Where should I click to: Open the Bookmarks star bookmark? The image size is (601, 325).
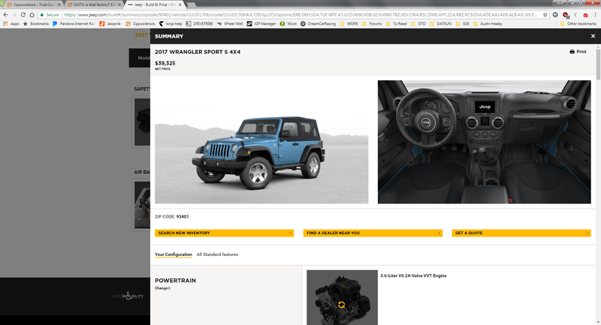click(35, 24)
